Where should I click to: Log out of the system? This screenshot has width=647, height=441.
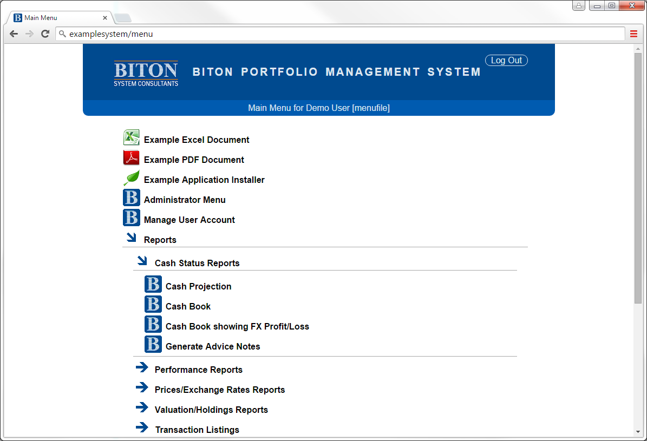pos(506,60)
